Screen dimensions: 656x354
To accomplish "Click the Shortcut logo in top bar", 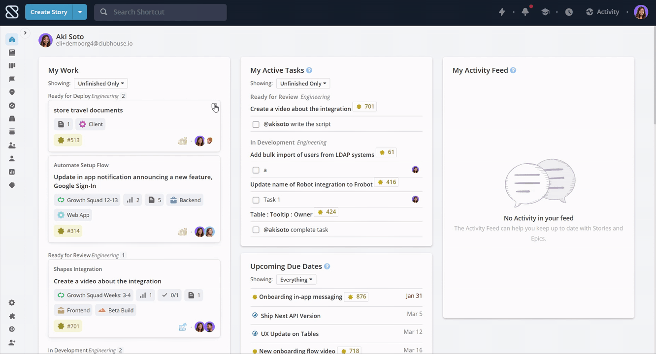I will tap(12, 12).
